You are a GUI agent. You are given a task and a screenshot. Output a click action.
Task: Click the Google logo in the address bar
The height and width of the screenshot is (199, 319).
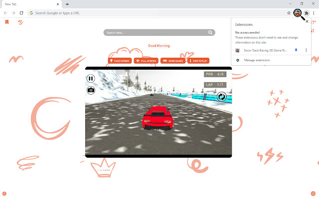point(31,13)
